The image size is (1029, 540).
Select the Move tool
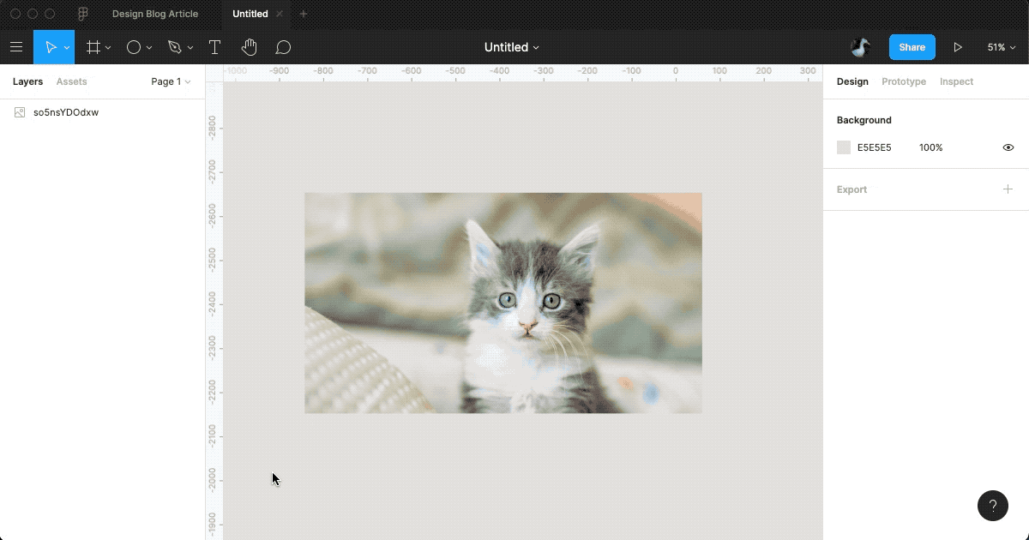click(51, 47)
